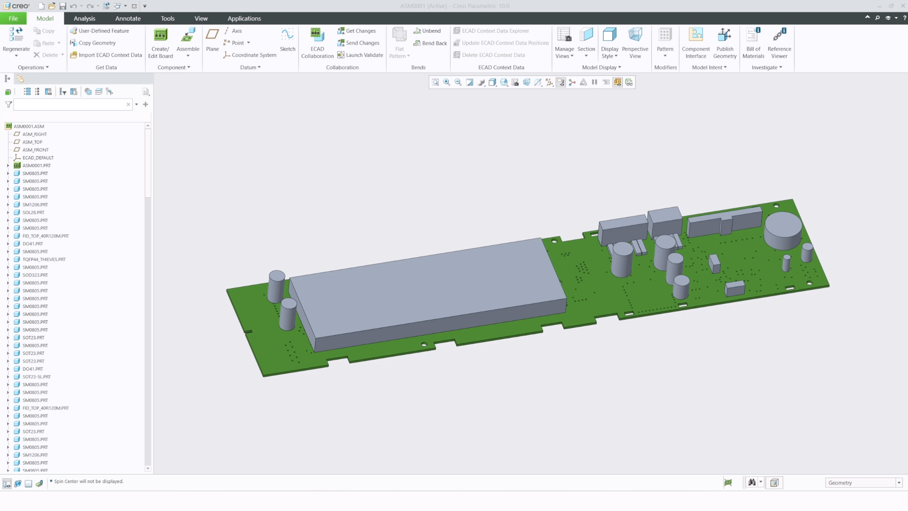
Task: Click the Refit view icon
Action: [x=436, y=82]
